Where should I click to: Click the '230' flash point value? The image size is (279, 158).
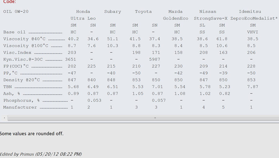[178, 66]
